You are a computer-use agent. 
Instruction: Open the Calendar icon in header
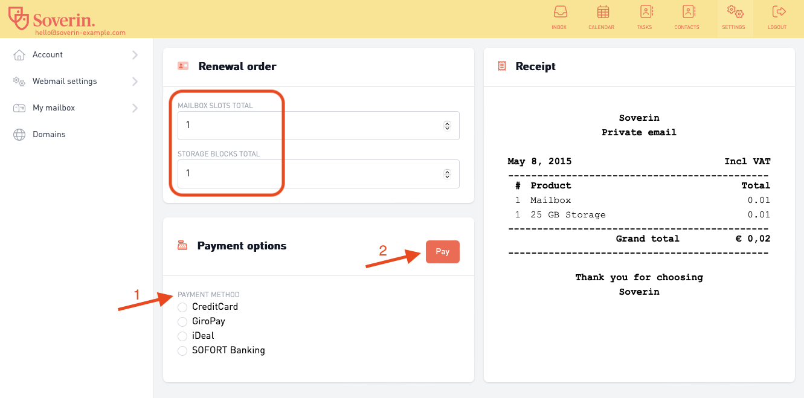click(602, 11)
